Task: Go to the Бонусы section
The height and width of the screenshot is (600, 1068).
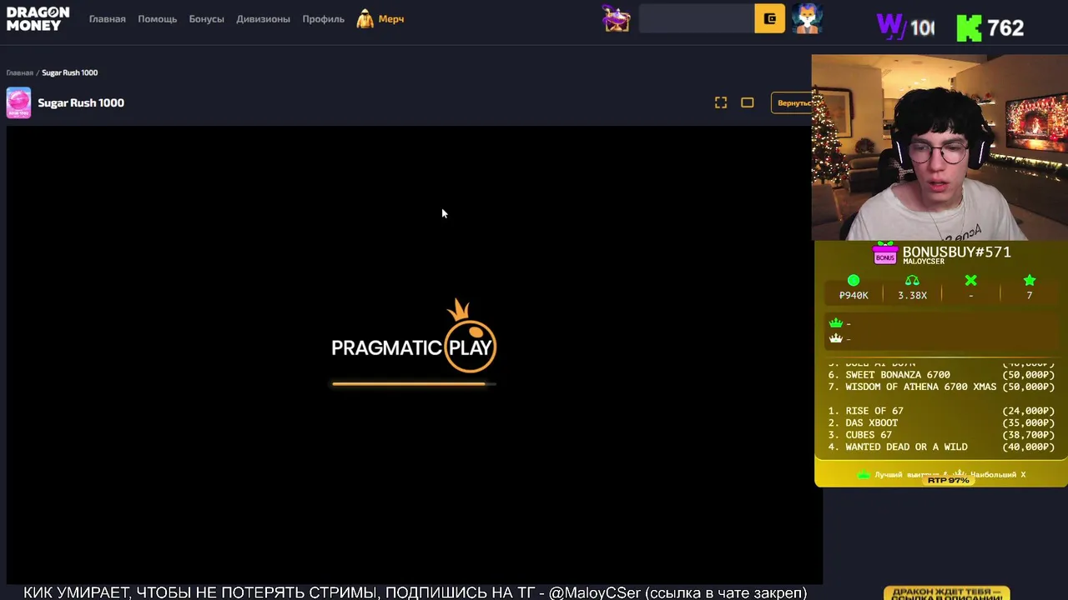Action: coord(206,19)
